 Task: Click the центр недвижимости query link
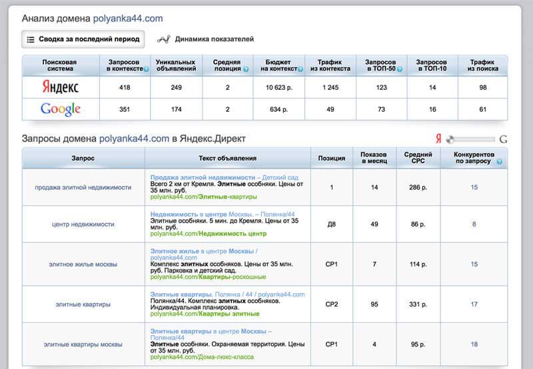83,224
